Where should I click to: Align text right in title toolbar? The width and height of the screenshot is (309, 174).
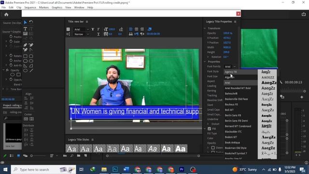click(x=142, y=29)
